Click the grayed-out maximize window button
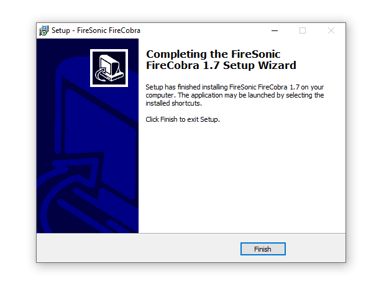The height and width of the screenshot is (302, 384). click(303, 30)
